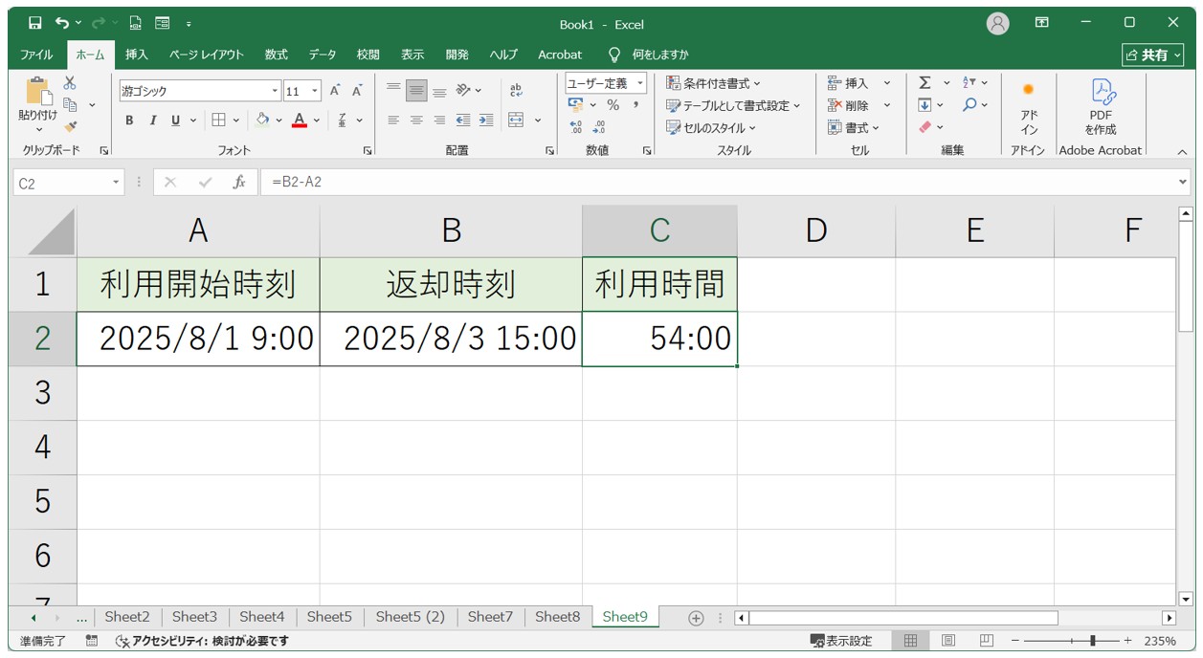Click the Wrap Text icon
This screenshot has height=658, width=1203.
tap(517, 91)
